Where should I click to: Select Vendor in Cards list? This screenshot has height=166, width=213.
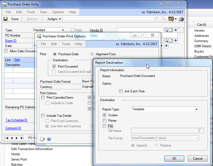tap(200, 31)
